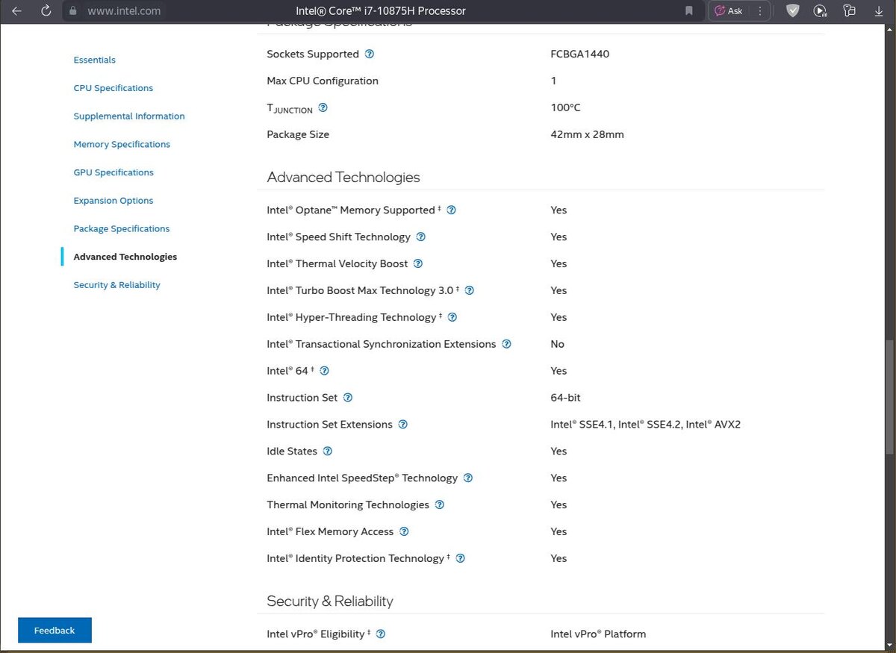Show info for Enhanced Intel SpeedStep Technology
This screenshot has width=896, height=653.
click(468, 478)
